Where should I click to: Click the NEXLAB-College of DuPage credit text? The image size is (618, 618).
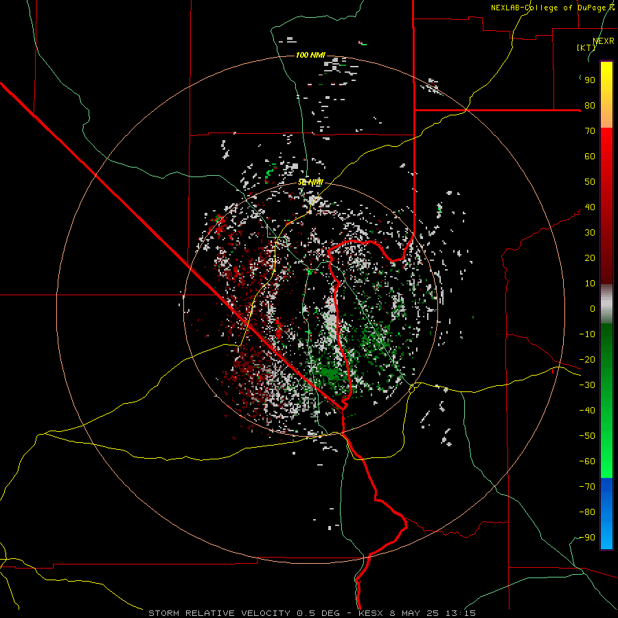[x=548, y=8]
